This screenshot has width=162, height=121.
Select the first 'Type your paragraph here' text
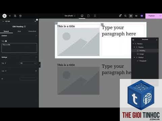[119, 31]
